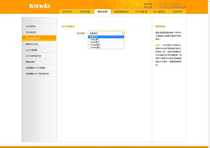Image resolution: width=210 pixels, height=148 pixels.
Task: Go to DHCP伺服器 settings
Action: [39, 50]
